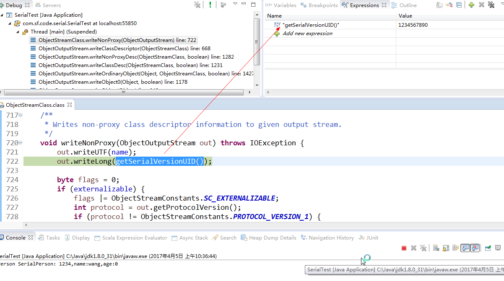Open the Display tab
This screenshot has width=504, height=281.
point(77,237)
